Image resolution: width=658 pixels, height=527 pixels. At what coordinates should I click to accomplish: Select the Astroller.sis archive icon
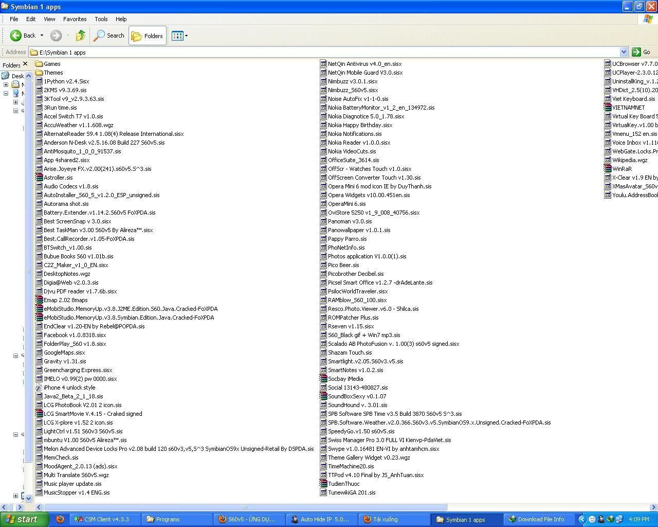(x=39, y=178)
